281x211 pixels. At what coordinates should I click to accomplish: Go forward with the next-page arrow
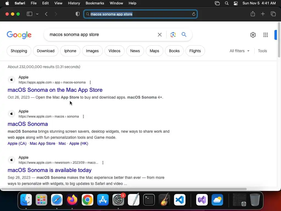click(56, 14)
